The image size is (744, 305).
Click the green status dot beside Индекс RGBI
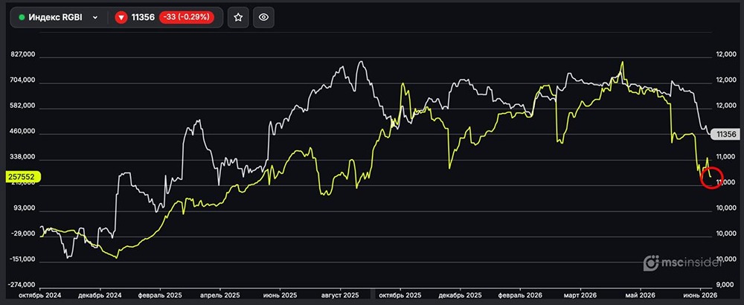click(x=22, y=18)
